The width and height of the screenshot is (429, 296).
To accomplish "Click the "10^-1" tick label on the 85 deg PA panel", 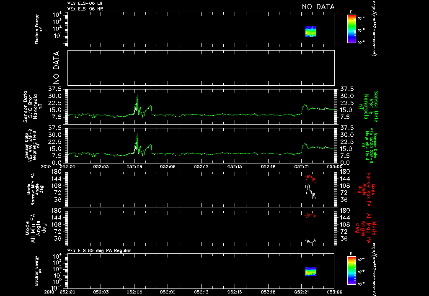I will [x=57, y=288].
